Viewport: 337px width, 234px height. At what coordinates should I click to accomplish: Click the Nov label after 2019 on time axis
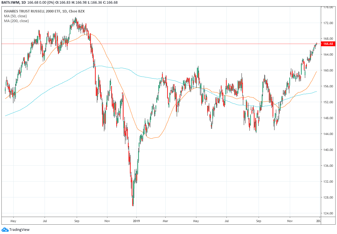pos(290,221)
